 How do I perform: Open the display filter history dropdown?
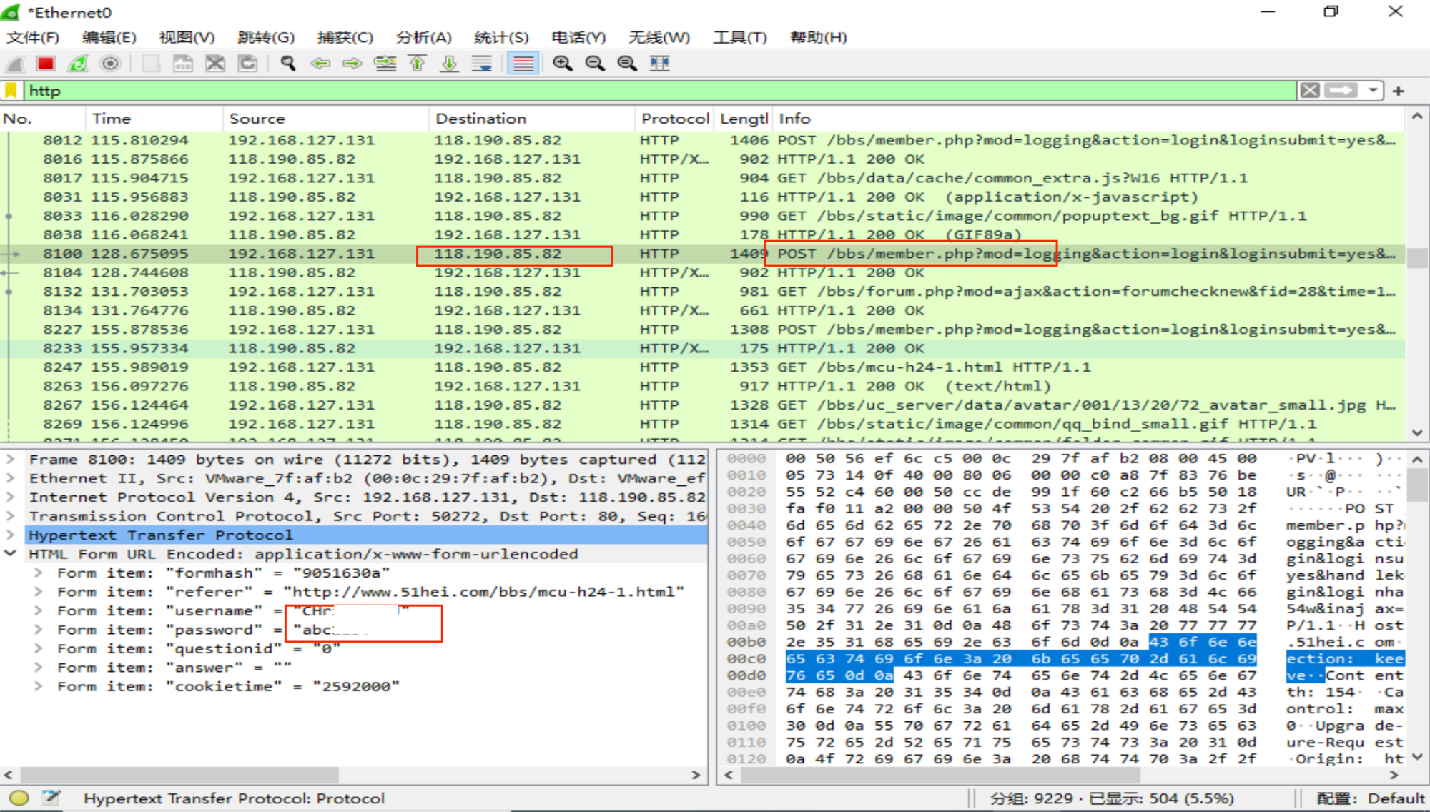coord(1372,91)
